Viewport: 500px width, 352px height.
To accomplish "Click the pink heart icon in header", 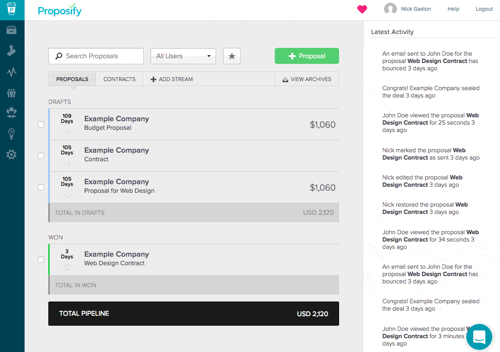I will tap(362, 9).
